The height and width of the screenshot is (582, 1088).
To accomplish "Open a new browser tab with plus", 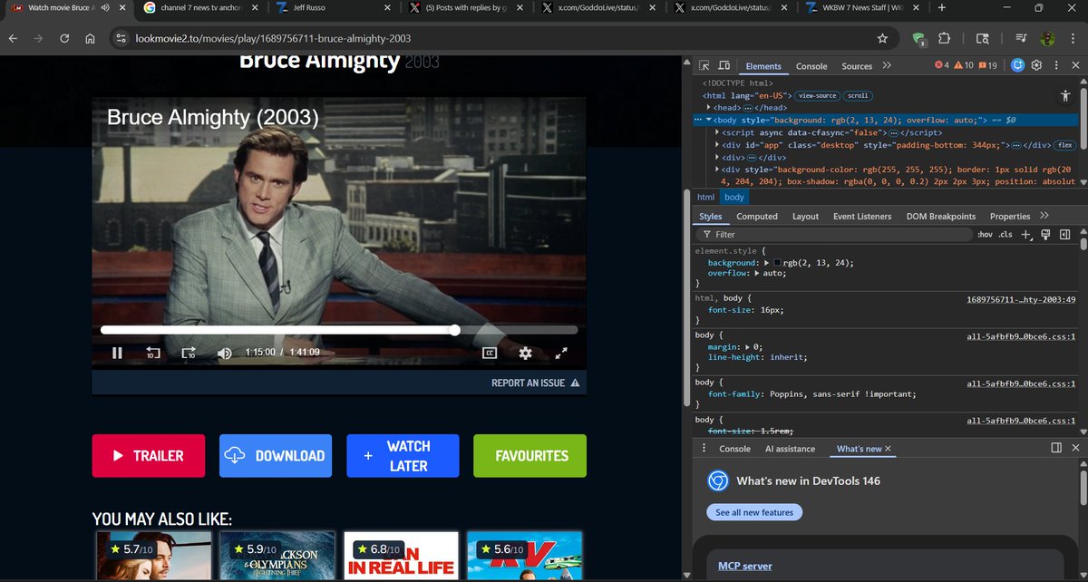I will (x=941, y=8).
